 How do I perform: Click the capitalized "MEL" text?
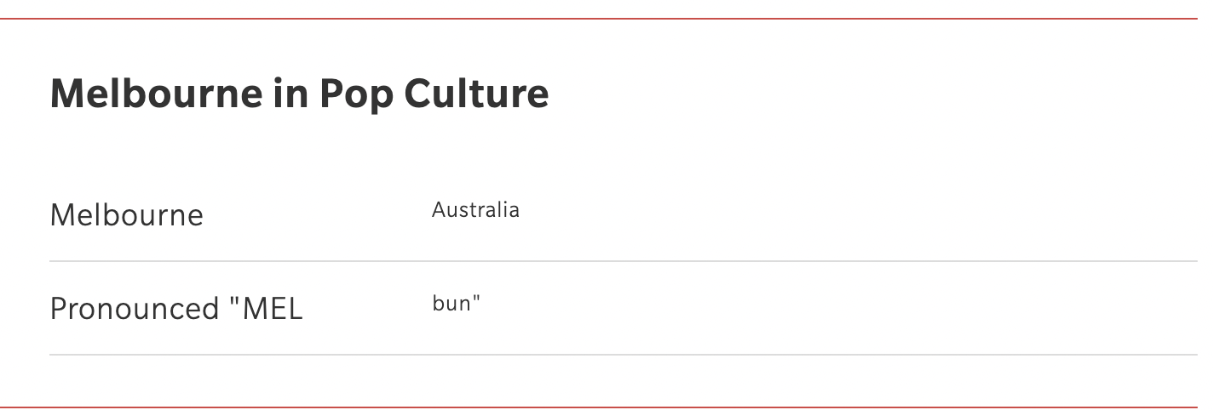click(273, 309)
